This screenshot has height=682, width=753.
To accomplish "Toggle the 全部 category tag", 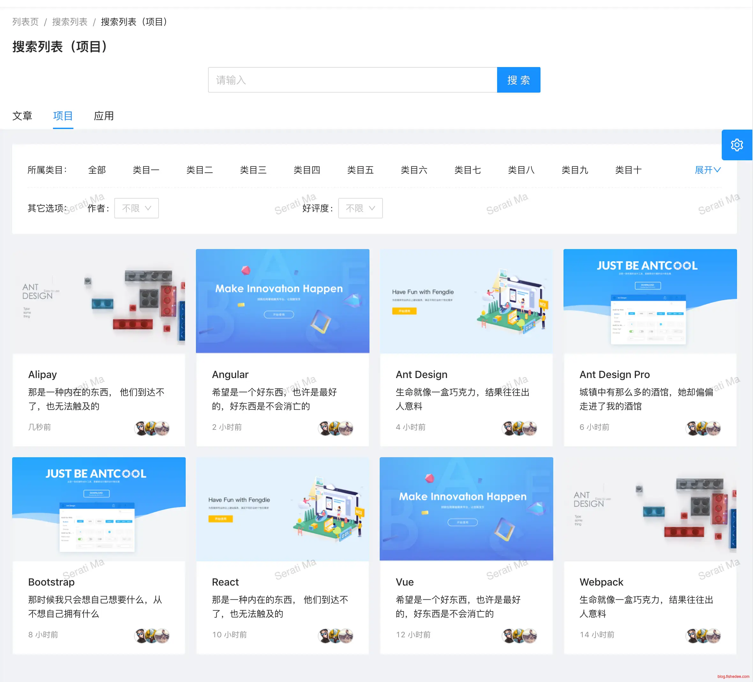I will [97, 170].
